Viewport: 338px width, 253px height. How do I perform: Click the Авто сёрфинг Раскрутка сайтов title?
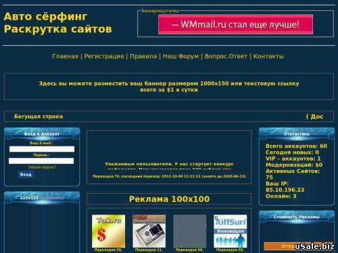pos(57,23)
